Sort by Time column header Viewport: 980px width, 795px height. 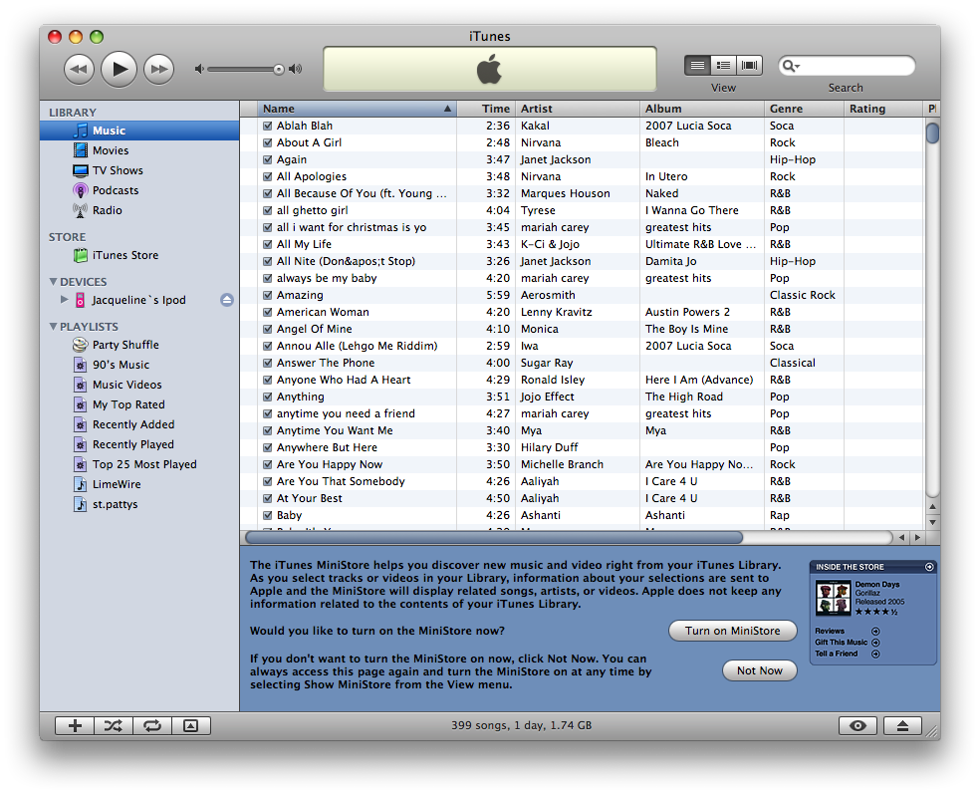click(486, 109)
